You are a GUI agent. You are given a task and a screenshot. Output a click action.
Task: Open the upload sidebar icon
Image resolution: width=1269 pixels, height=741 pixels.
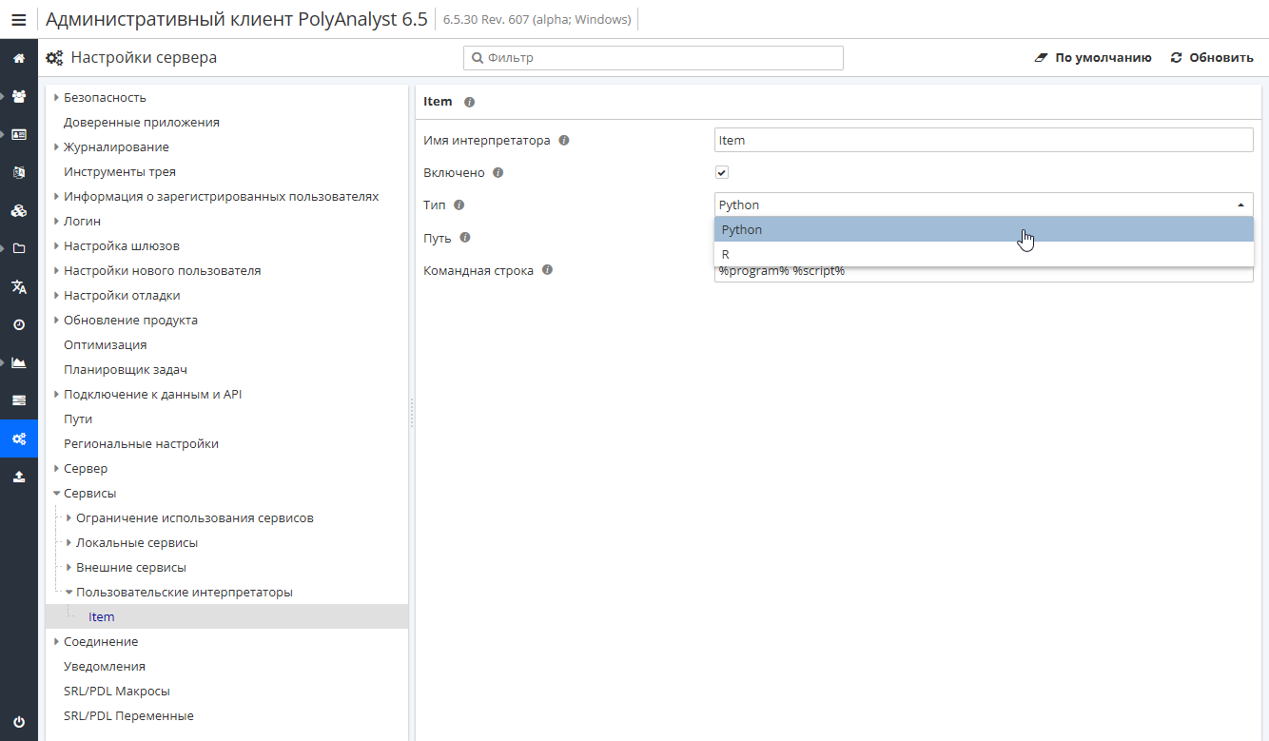point(19,477)
